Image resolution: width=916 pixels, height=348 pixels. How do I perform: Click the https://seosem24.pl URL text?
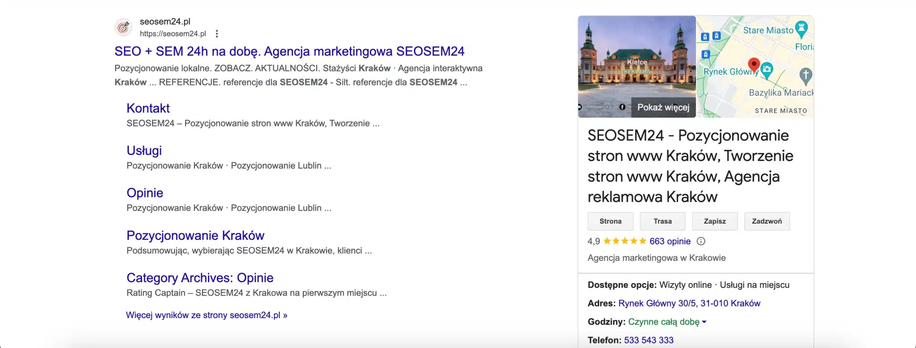173,34
